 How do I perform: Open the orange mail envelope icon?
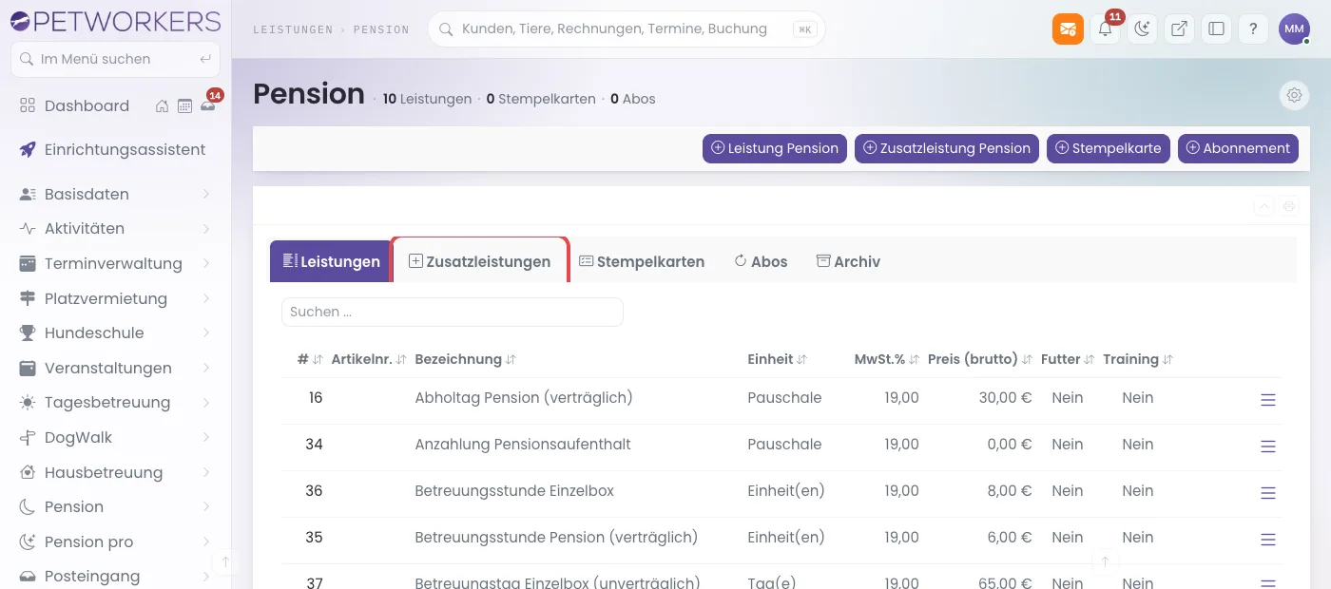point(1068,29)
